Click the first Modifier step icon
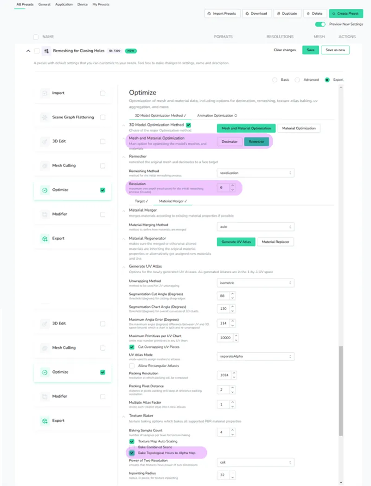The image size is (371, 486). click(x=45, y=214)
